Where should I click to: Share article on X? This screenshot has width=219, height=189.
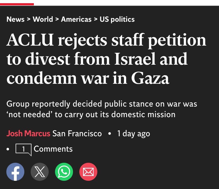pyautogui.click(x=40, y=172)
